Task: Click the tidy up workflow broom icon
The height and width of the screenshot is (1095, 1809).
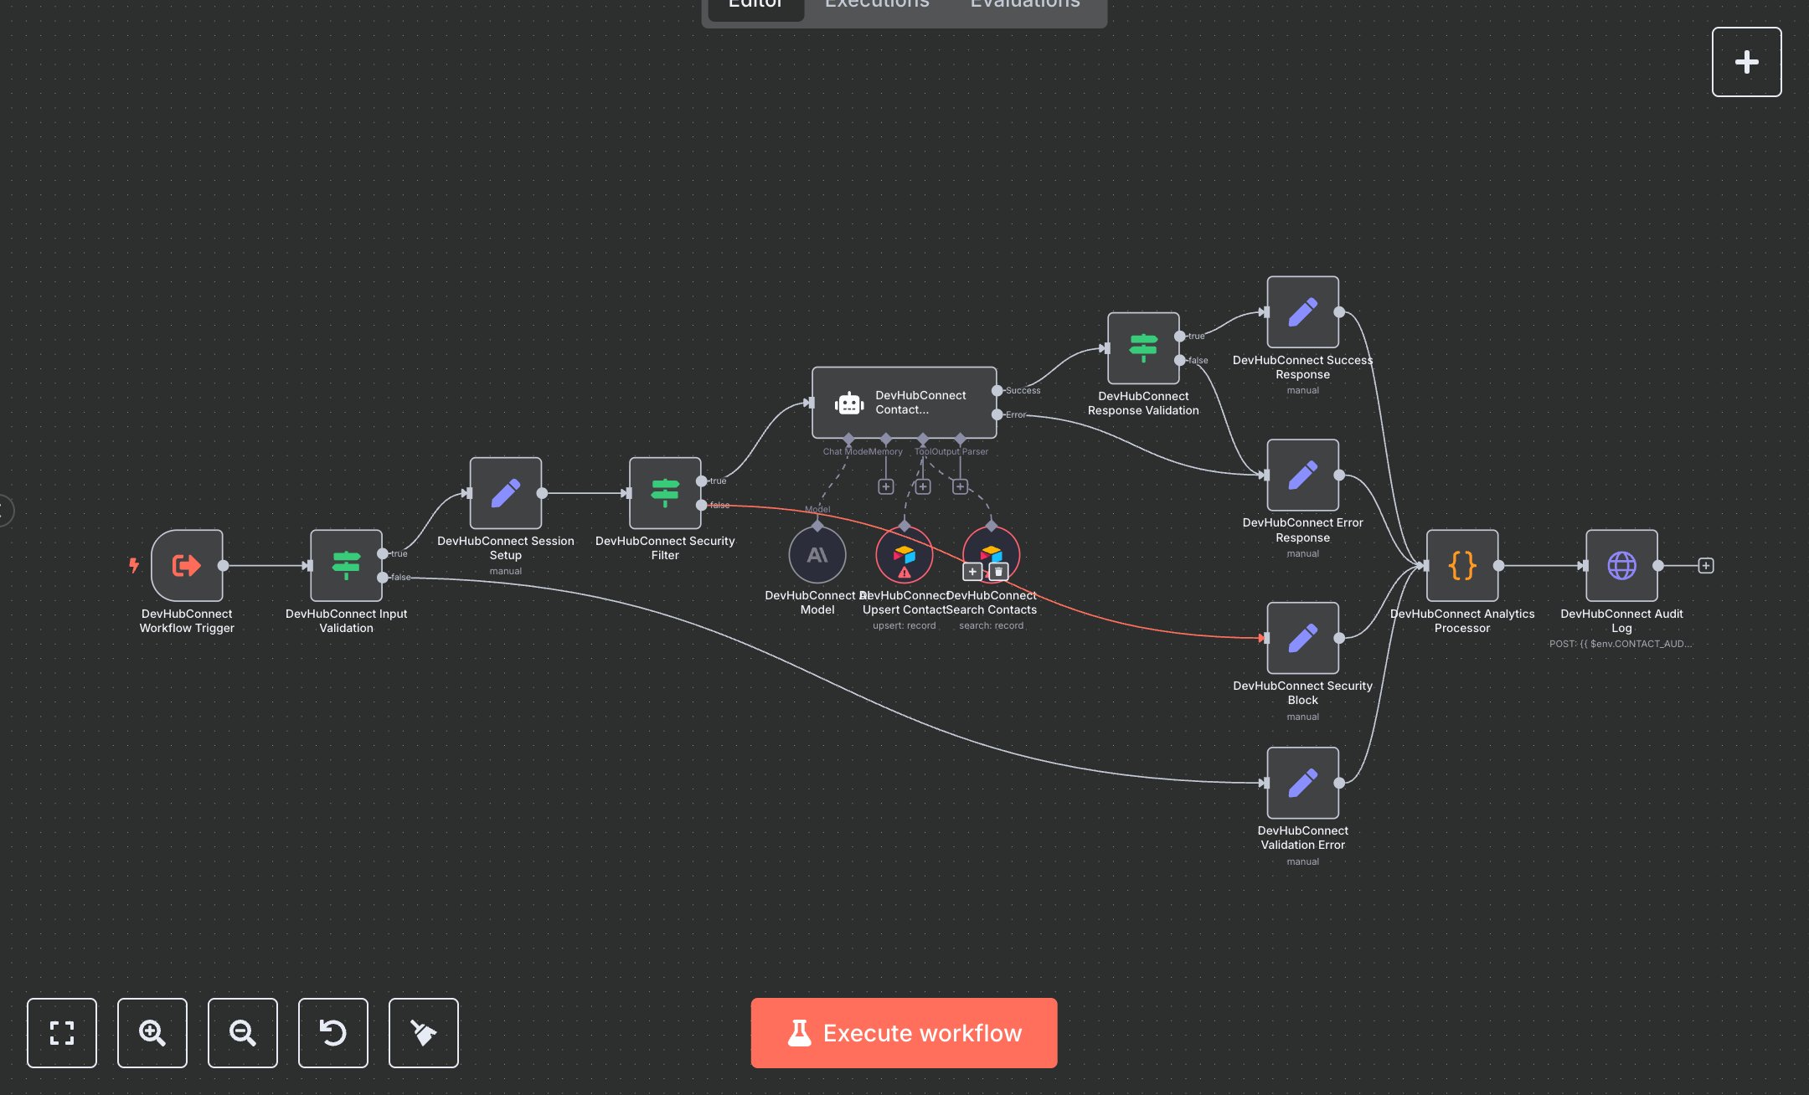Action: [x=423, y=1032]
